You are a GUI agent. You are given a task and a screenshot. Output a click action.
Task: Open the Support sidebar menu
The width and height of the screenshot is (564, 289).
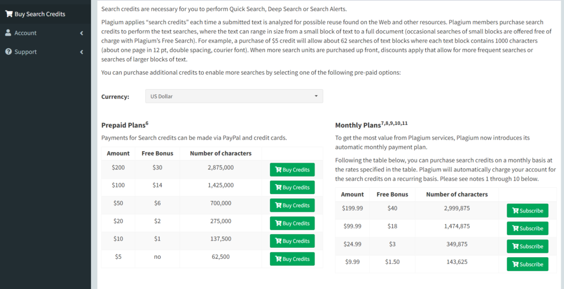(45, 52)
